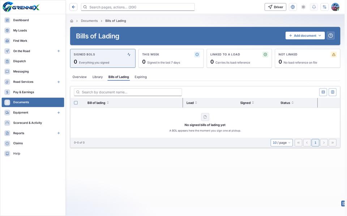Click the Driver role button
This screenshot has width=347, height=216.
point(275,7)
